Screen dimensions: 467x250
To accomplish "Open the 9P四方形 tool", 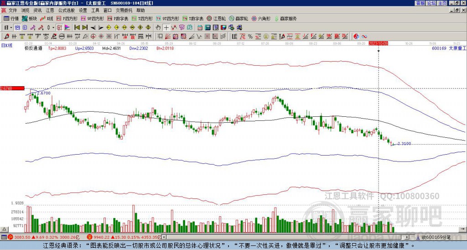I will click(93, 18).
